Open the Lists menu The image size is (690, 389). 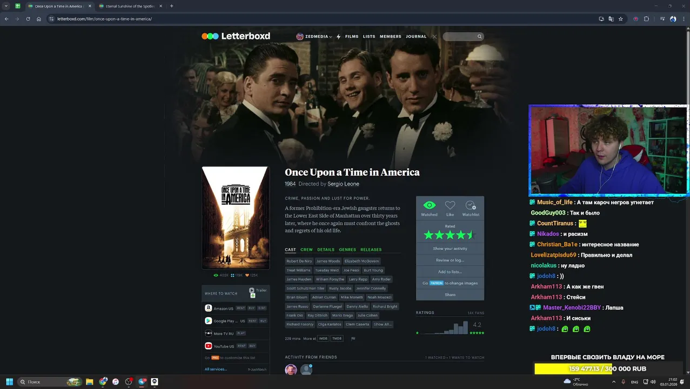(369, 37)
